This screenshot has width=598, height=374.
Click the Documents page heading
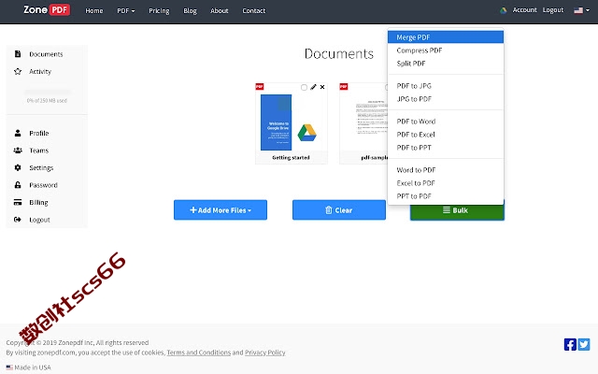[338, 54]
